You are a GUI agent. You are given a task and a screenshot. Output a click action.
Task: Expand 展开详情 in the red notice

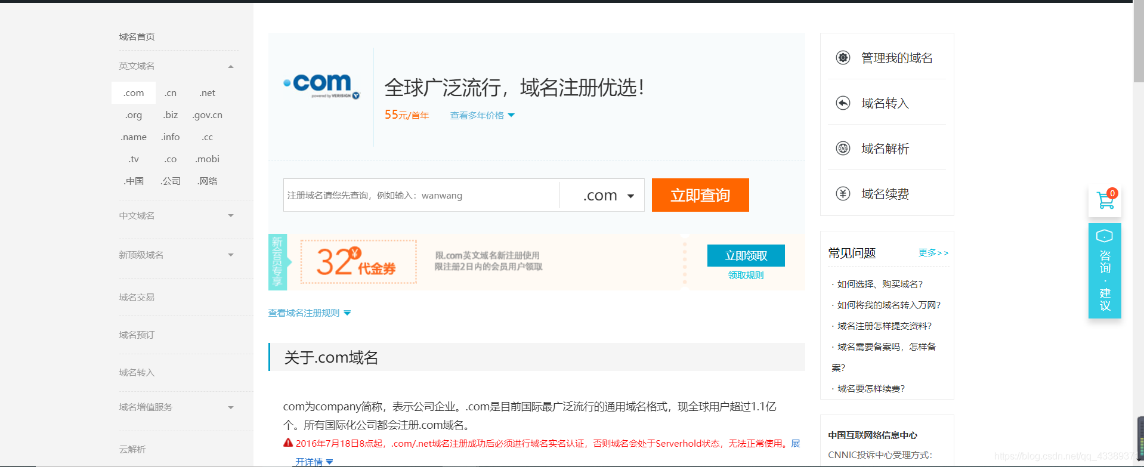pos(314,462)
